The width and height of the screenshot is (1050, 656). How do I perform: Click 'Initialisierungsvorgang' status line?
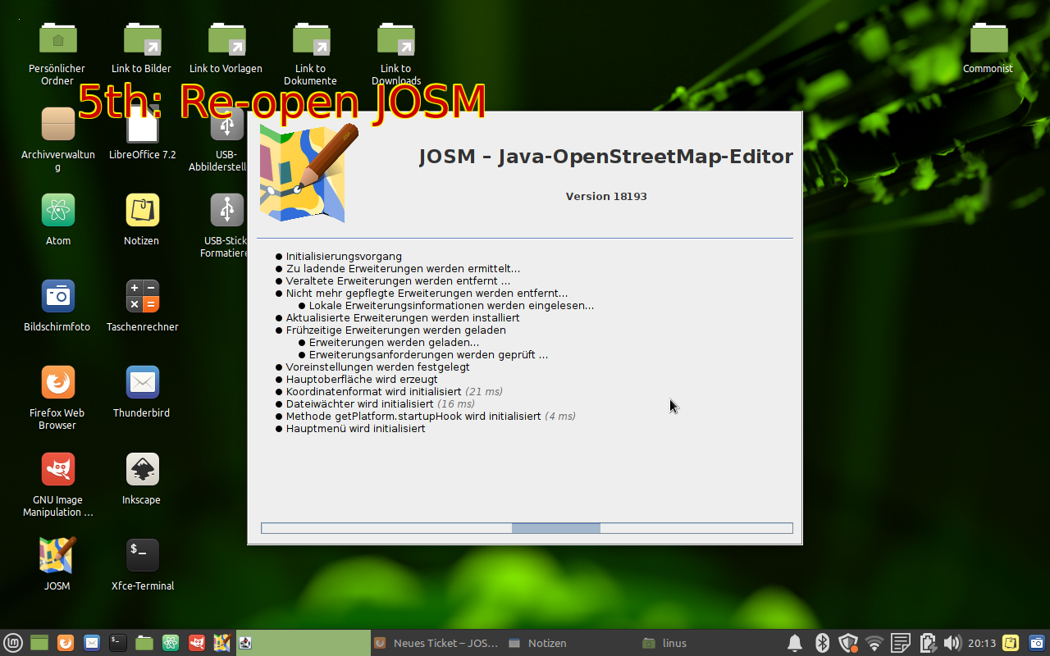coord(344,257)
